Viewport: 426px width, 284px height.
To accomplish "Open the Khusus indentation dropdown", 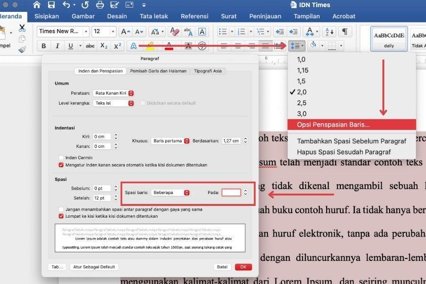I will (x=170, y=141).
